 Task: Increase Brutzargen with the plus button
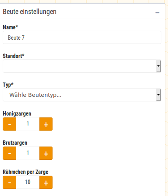point(46,153)
